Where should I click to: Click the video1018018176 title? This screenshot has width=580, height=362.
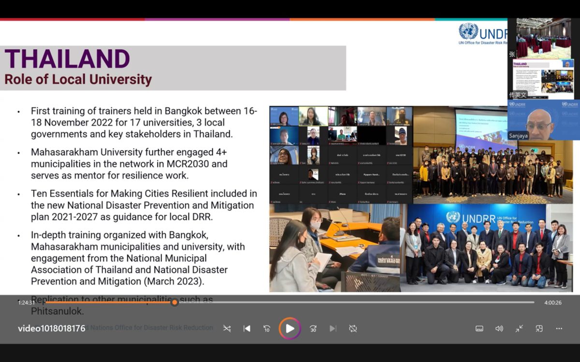(x=52, y=329)
